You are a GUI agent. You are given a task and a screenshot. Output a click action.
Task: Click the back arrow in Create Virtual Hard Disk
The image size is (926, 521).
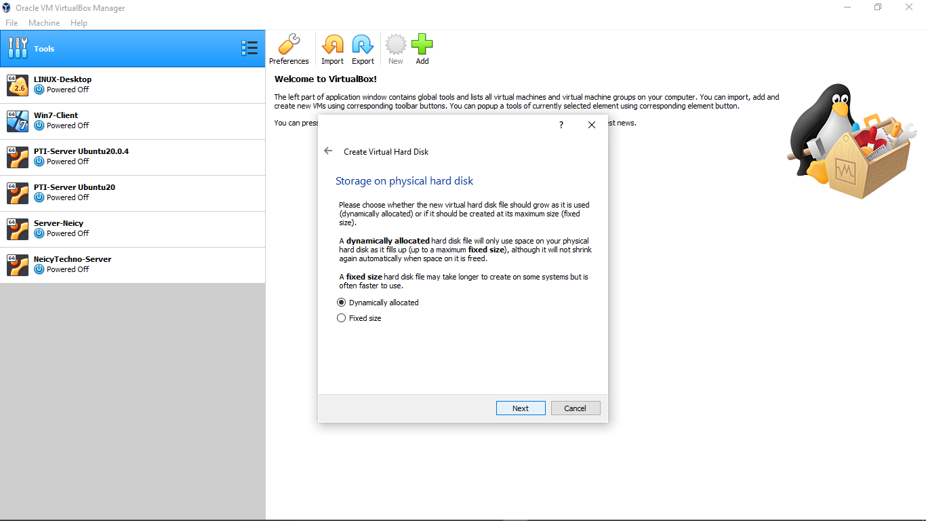[x=328, y=151]
